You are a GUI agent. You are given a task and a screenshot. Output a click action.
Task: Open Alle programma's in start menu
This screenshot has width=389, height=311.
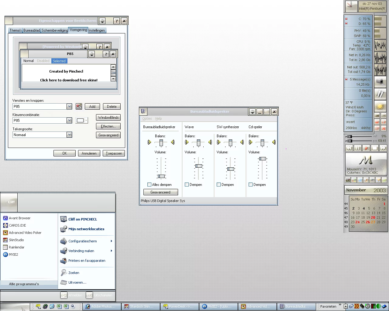coord(24,284)
